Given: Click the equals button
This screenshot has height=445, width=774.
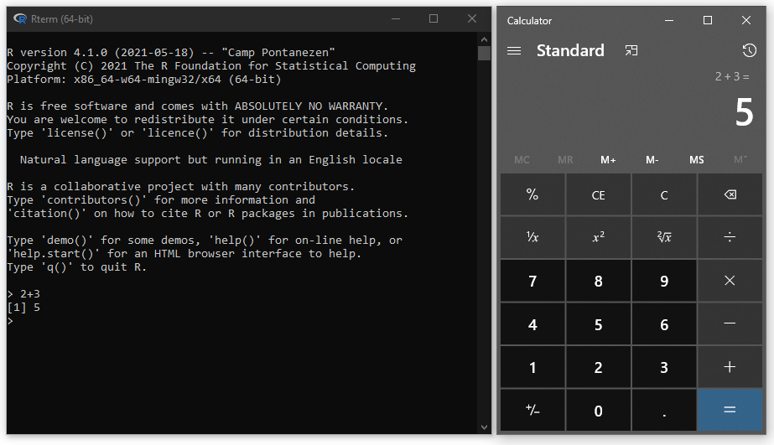Looking at the screenshot, I should coord(730,411).
